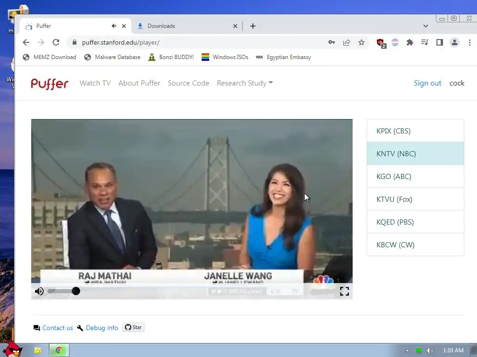Image resolution: width=477 pixels, height=357 pixels.
Task: Mute the video using the speaker icon
Action: pyautogui.click(x=39, y=291)
